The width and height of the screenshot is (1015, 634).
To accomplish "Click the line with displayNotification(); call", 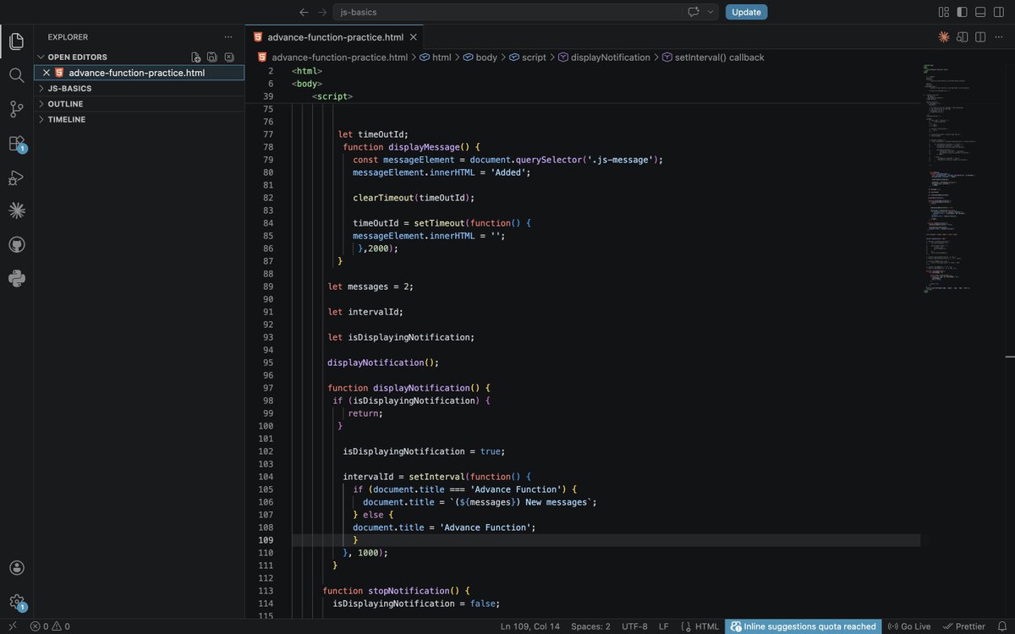I will pos(383,363).
